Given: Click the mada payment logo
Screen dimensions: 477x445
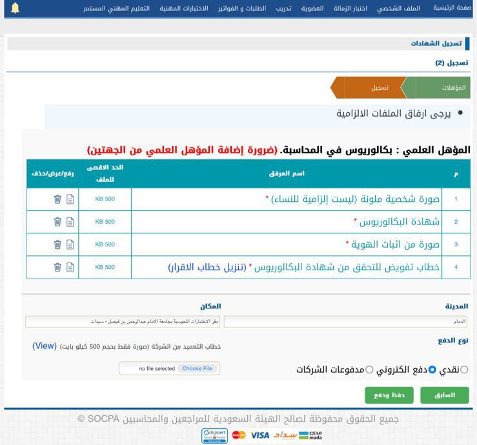Looking at the screenshot, I should point(310,435).
